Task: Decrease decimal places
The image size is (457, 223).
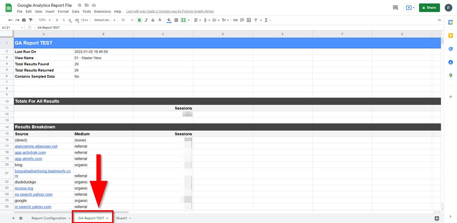Action: pos(70,20)
